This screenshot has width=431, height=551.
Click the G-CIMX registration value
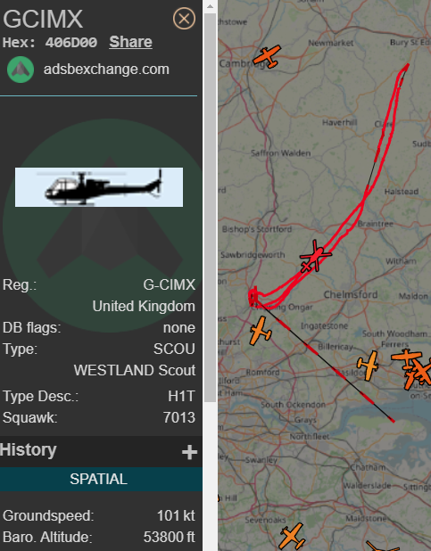tap(169, 284)
